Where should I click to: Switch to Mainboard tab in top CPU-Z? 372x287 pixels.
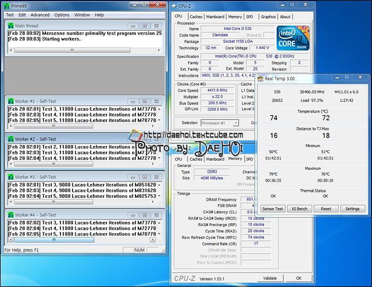(215, 17)
